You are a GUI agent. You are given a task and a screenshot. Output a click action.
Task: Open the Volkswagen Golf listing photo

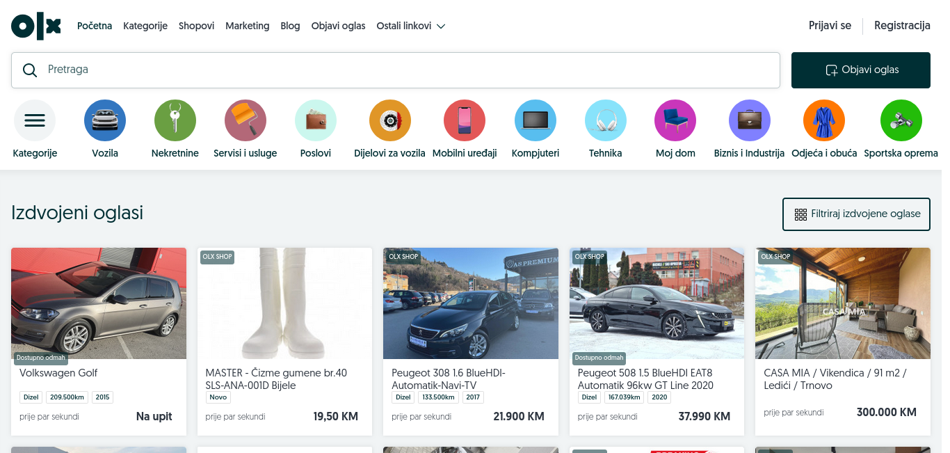point(99,303)
